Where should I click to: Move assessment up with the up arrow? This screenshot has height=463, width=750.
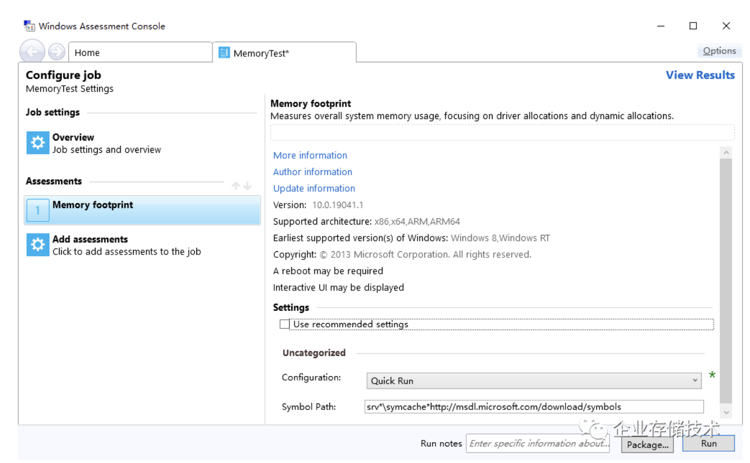click(236, 186)
